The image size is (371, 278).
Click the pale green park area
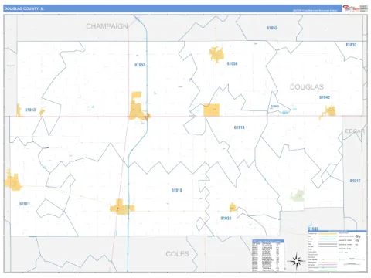click(x=298, y=195)
